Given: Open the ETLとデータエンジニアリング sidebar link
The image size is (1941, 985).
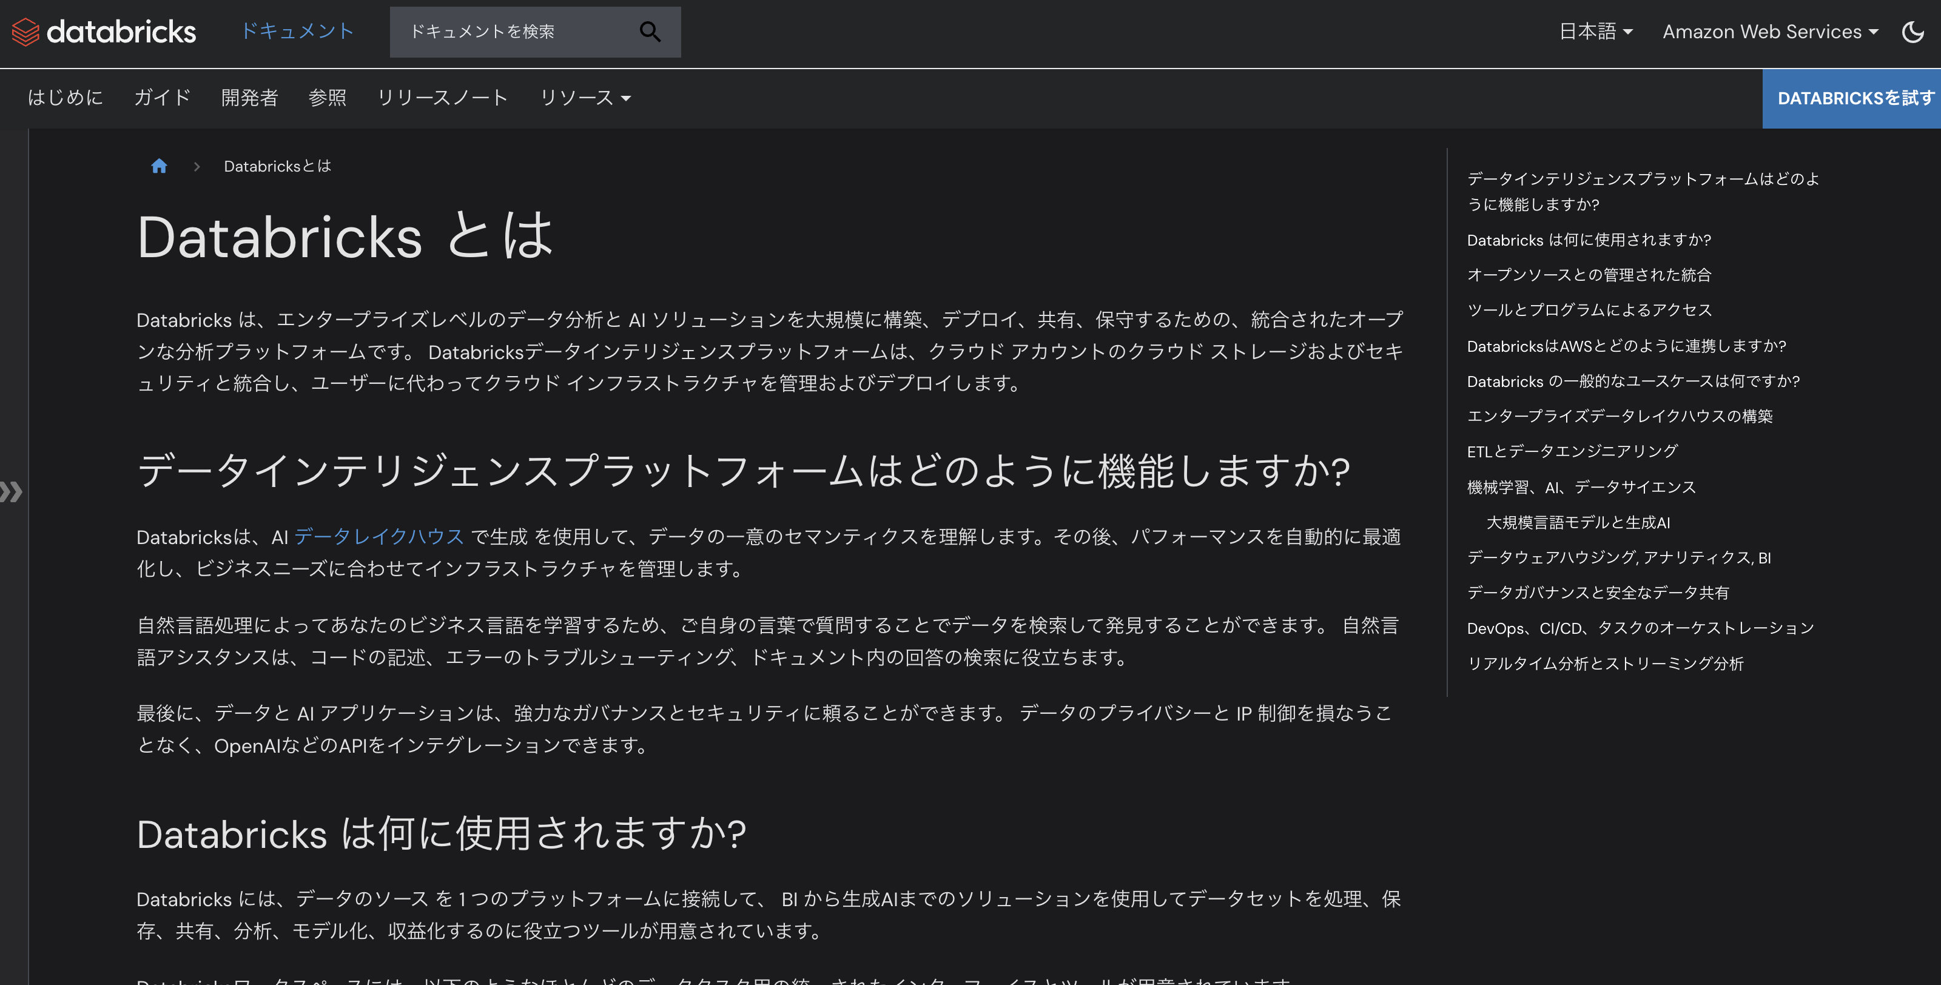Looking at the screenshot, I should tap(1572, 451).
